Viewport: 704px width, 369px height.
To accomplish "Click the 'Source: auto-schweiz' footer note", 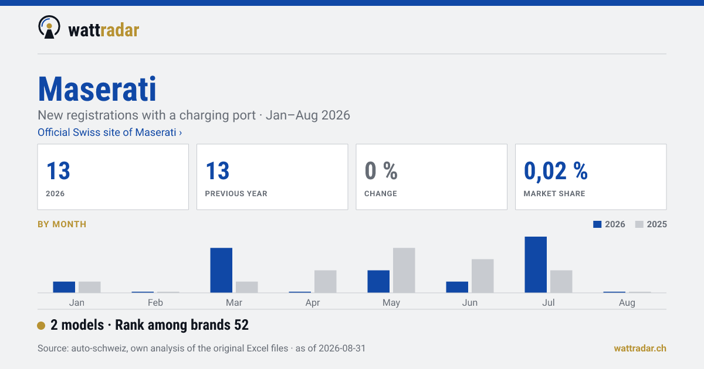I will pyautogui.click(x=201, y=348).
